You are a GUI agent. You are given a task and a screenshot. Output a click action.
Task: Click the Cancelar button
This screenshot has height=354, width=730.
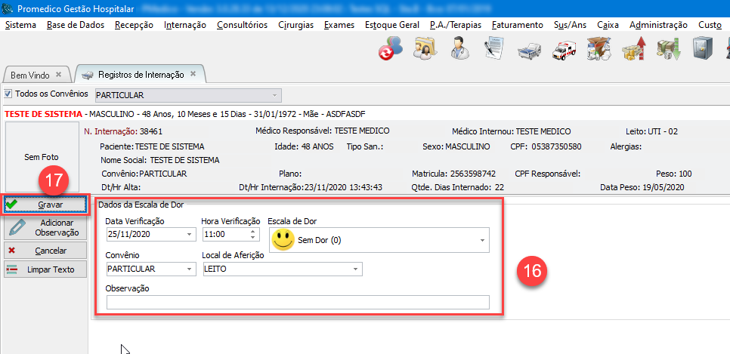46,251
